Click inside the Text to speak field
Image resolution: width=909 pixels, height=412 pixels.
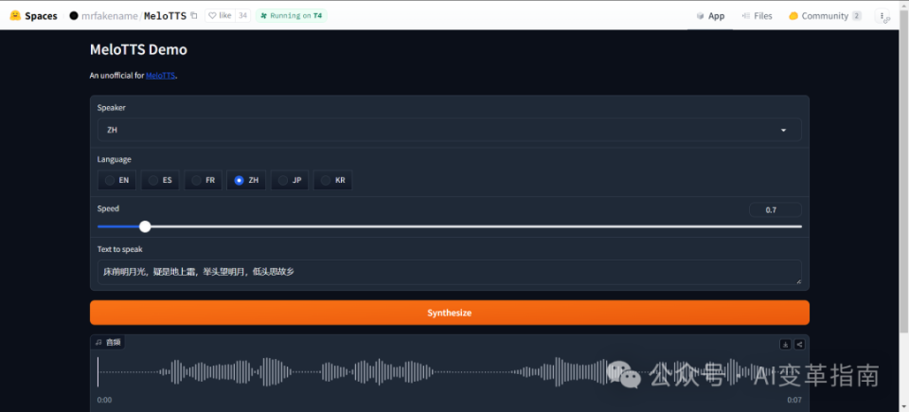(449, 272)
